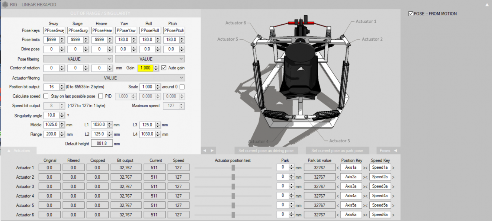Click the app icon beside RIG :: LINEAR HEXAPOD

click(5, 4)
